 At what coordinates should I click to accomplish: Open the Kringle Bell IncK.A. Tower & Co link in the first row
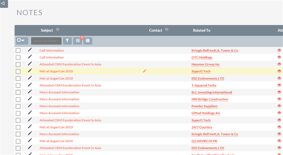(214, 51)
